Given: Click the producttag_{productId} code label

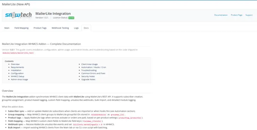Looking at the screenshot, I should coord(130,118).
